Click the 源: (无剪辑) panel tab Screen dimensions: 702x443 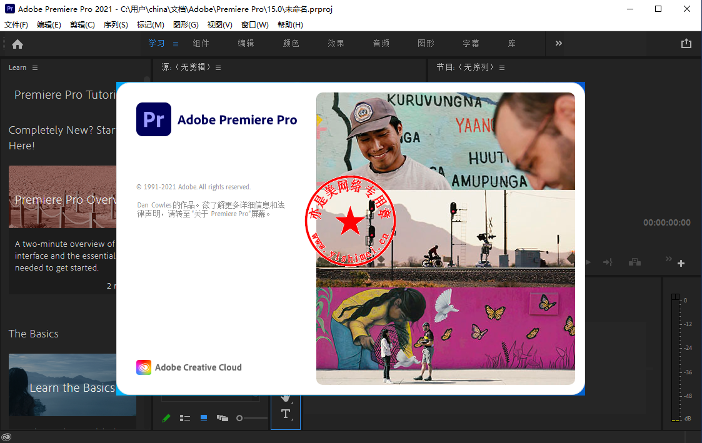point(186,67)
